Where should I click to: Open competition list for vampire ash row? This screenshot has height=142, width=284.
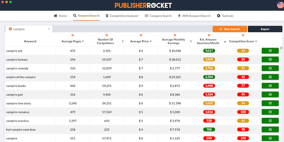(270, 51)
